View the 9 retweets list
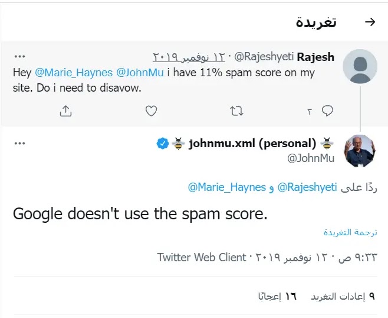This screenshot has width=388, height=318. coord(344,296)
